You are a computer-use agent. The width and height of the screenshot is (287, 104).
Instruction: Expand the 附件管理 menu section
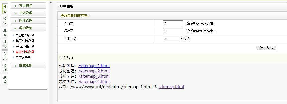point(28,21)
